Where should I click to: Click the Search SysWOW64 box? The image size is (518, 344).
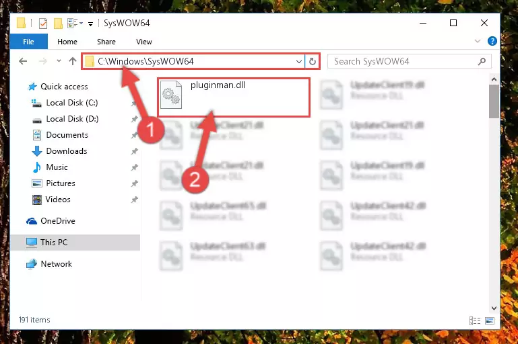409,61
